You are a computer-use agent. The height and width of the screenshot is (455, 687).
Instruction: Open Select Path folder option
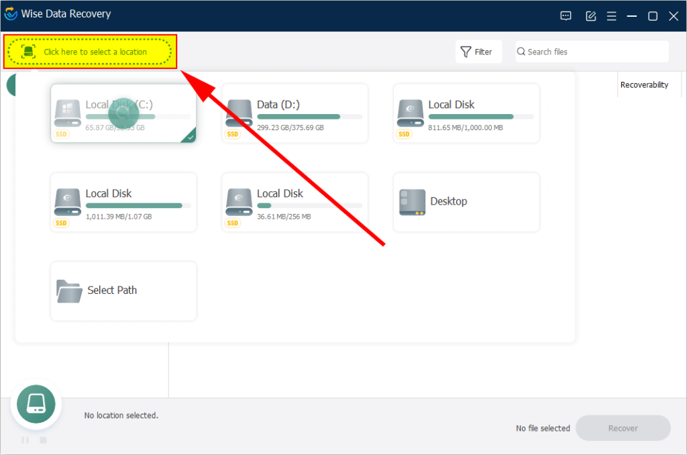pyautogui.click(x=123, y=291)
